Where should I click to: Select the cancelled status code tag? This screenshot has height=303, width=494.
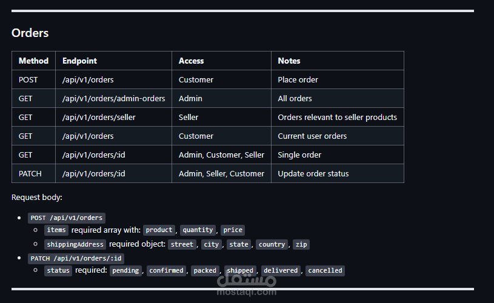325,271
